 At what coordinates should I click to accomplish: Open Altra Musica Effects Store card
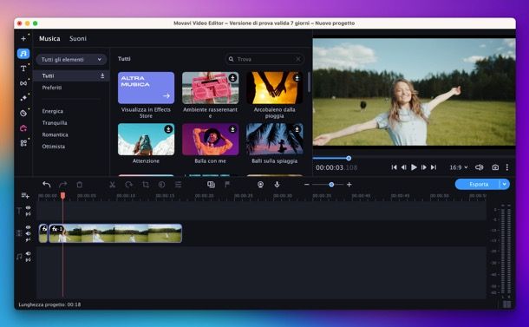(146, 88)
